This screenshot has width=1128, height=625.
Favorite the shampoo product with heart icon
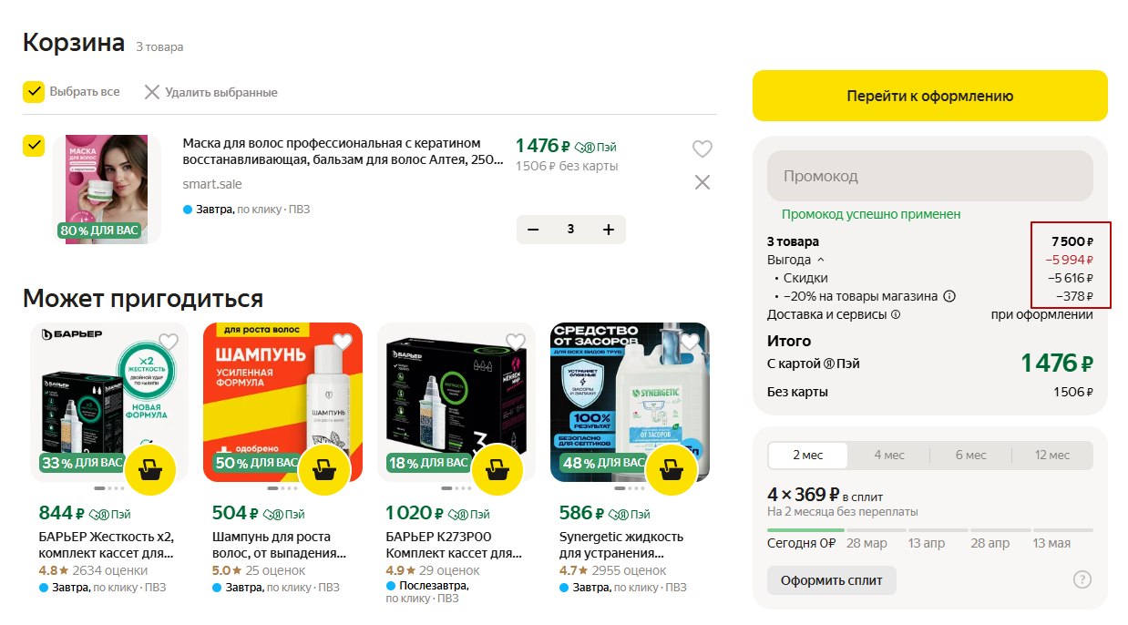pyautogui.click(x=342, y=342)
